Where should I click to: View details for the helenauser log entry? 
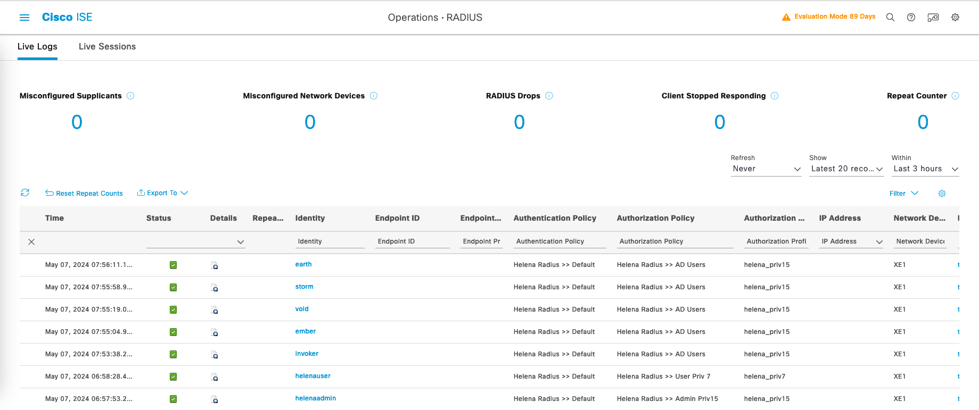(214, 377)
